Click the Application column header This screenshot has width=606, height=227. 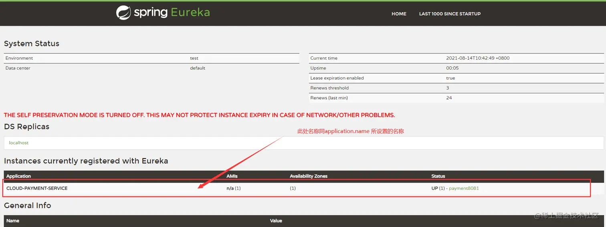click(x=18, y=176)
